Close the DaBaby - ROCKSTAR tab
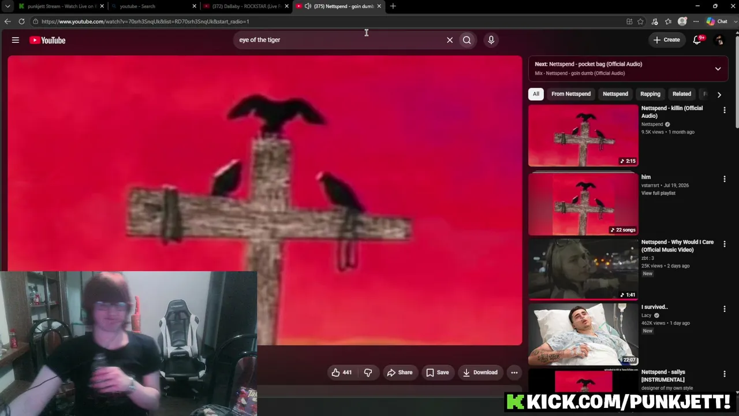739x416 pixels. pyautogui.click(x=287, y=6)
